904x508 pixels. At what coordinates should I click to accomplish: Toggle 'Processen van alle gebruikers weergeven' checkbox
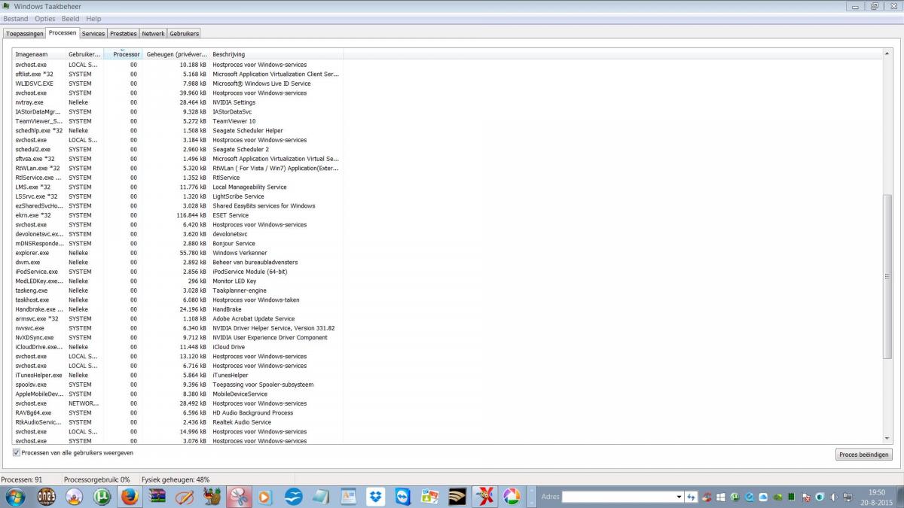click(17, 453)
